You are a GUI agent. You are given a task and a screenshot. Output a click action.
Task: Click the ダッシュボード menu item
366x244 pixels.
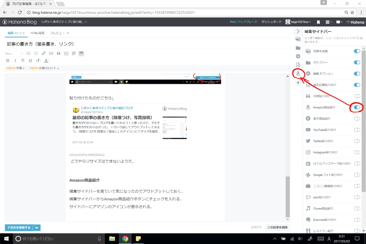[x=271, y=21]
